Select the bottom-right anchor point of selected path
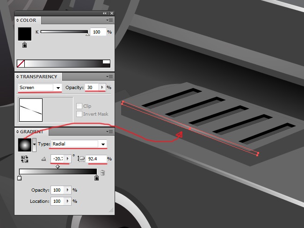304x228 pixels. pyautogui.click(x=257, y=155)
